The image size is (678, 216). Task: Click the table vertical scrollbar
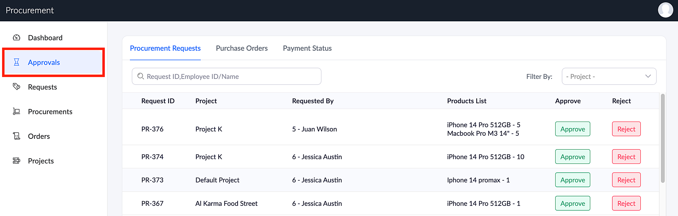click(x=663, y=139)
